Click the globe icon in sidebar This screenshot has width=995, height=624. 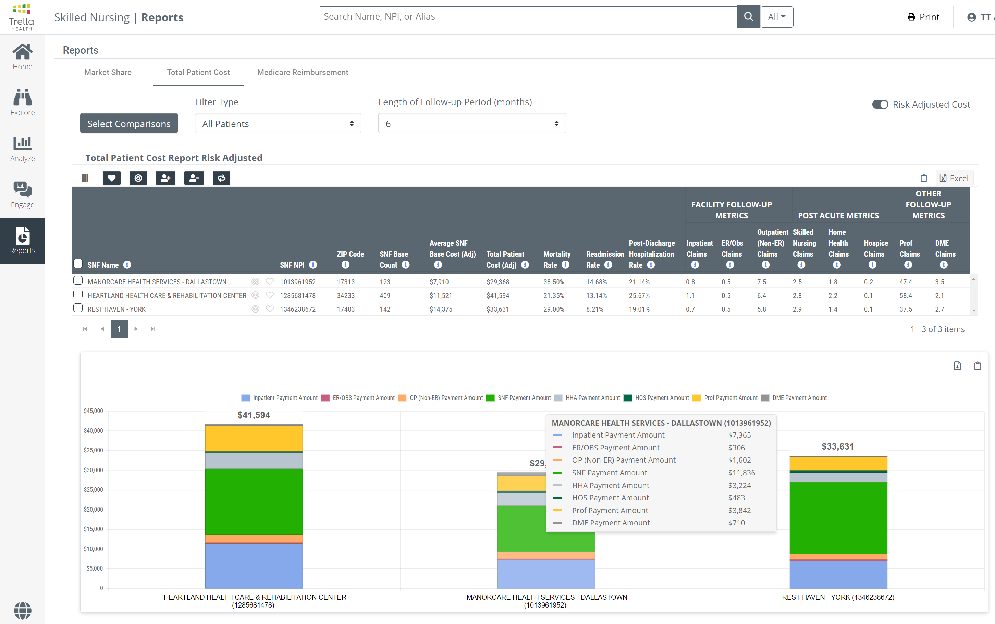[x=22, y=610]
